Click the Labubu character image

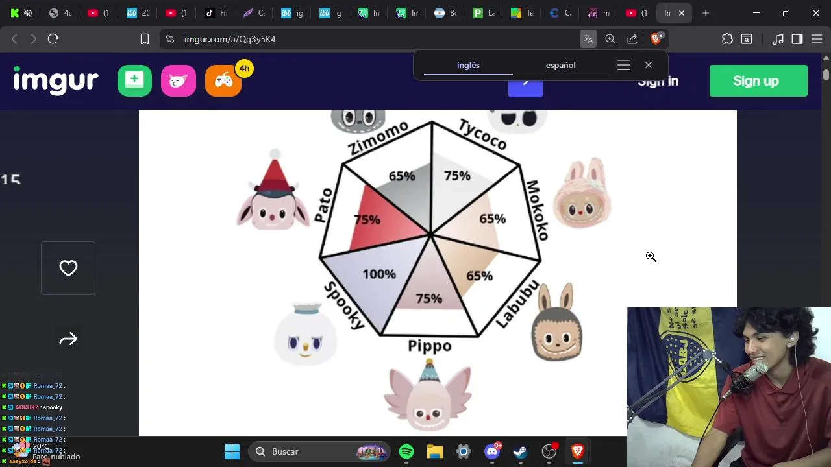click(557, 322)
